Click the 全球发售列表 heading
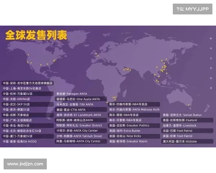The width and height of the screenshot is (216, 173). point(36,35)
